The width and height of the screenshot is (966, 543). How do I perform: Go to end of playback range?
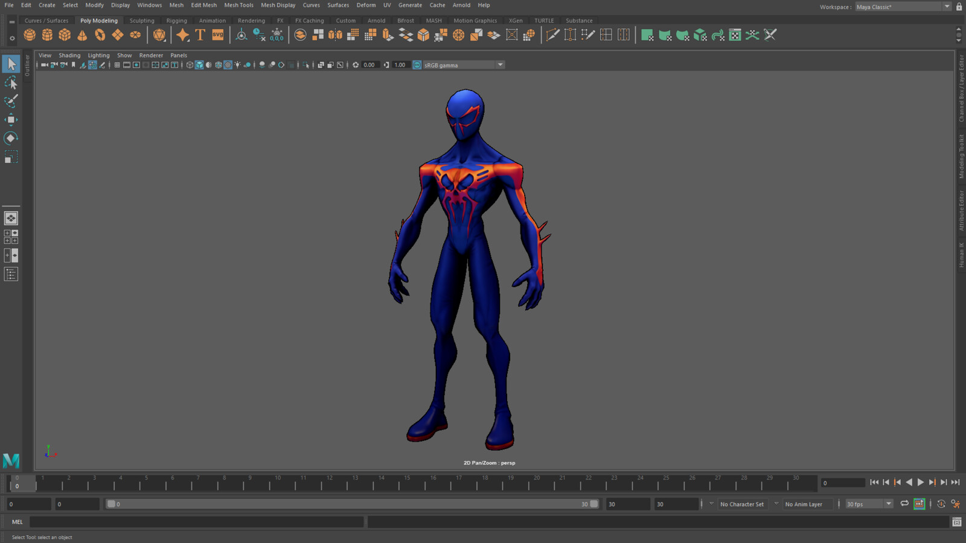pos(955,482)
